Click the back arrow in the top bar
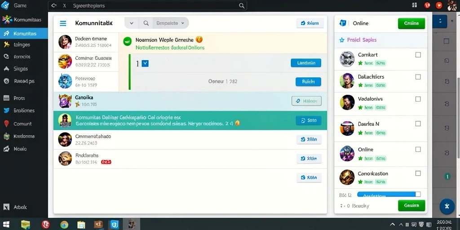The image size is (460, 230). coord(53,5)
